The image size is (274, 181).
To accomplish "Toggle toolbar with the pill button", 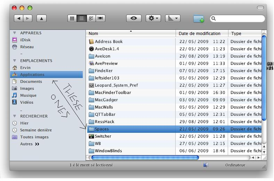I will tap(260, 8).
